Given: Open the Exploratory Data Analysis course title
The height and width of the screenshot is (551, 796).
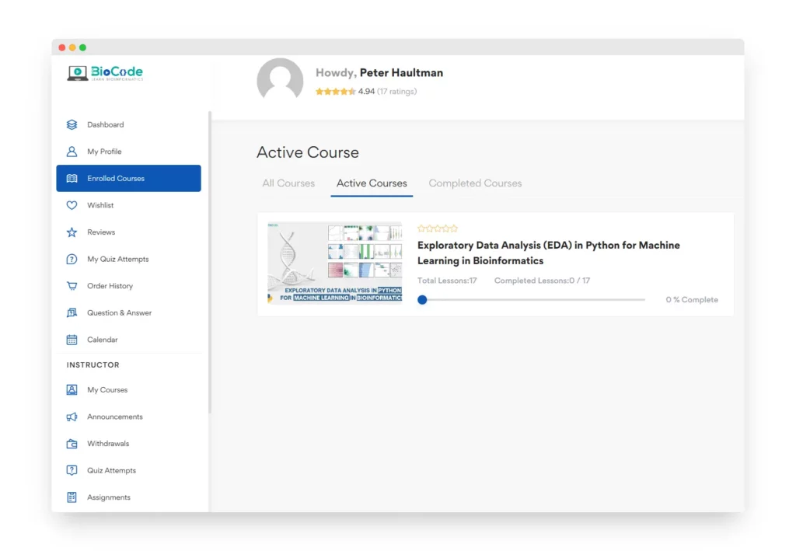Looking at the screenshot, I should point(548,253).
